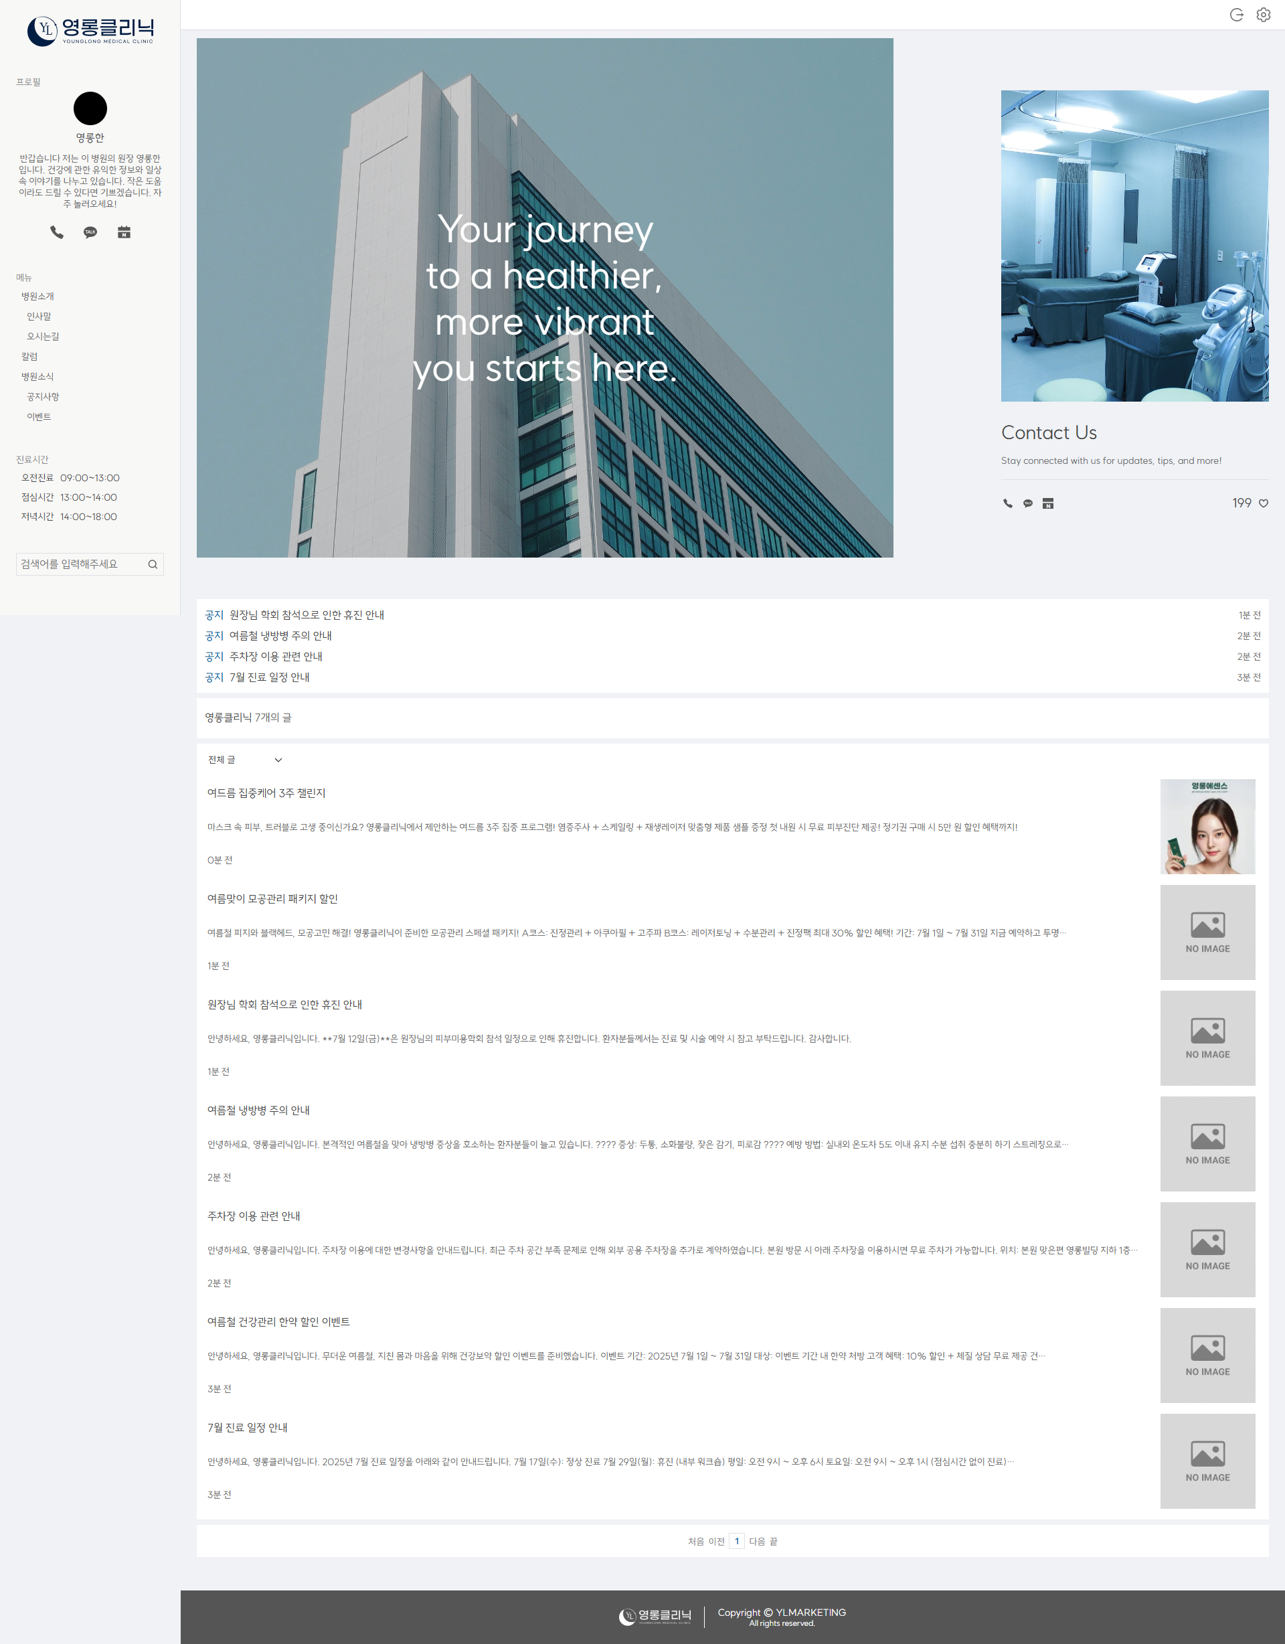Click the 다음 pagination link
The height and width of the screenshot is (1644, 1285).
(x=756, y=1542)
